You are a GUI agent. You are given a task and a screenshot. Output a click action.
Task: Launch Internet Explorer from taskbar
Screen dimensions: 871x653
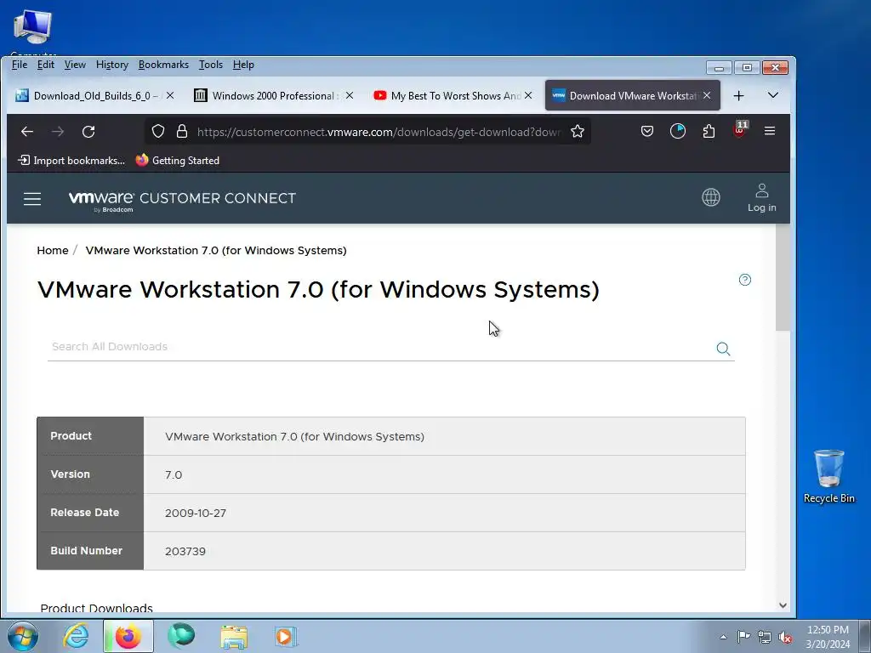(76, 636)
